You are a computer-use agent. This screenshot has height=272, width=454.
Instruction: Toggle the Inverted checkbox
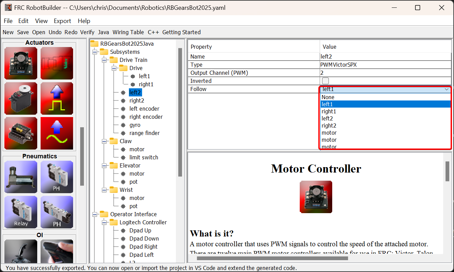click(325, 81)
